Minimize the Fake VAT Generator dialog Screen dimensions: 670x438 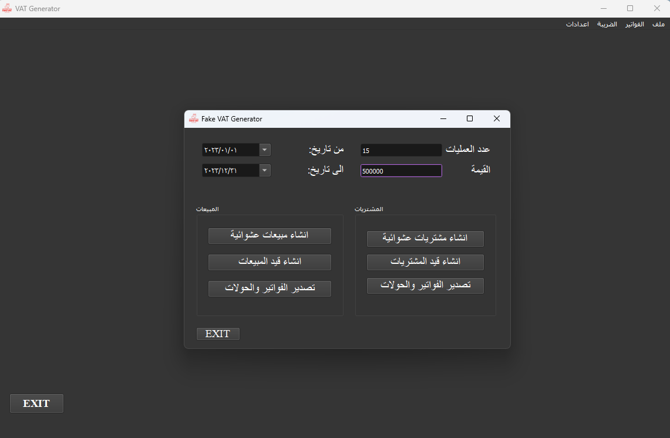pos(443,118)
